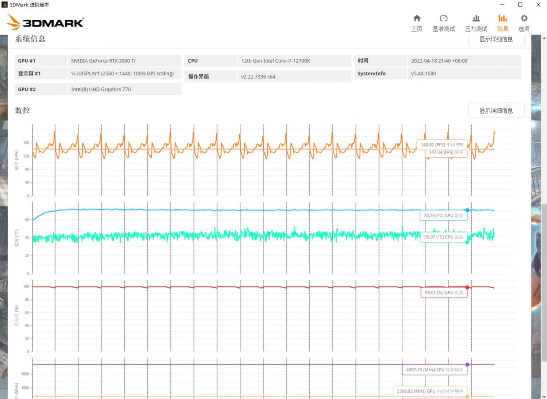
Task: Show detailed info for 系统信息 section
Action: point(496,39)
